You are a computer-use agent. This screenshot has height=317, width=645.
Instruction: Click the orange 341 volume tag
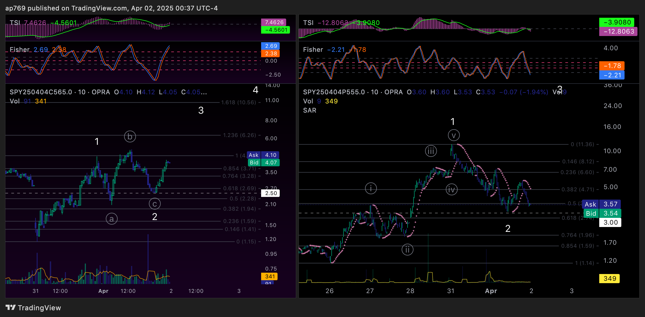tap(269, 276)
